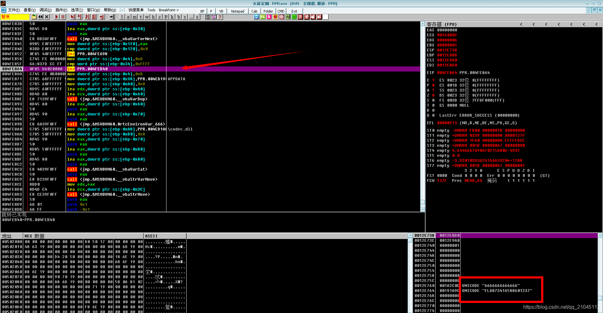
Task: Open help with the red question mark icon
Action: (220, 17)
